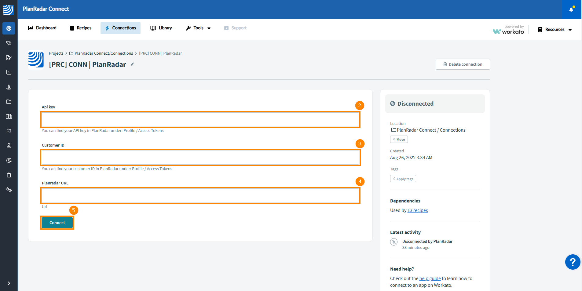Expand the Resources dropdown
Viewport: 582px width, 291px height.
555,30
